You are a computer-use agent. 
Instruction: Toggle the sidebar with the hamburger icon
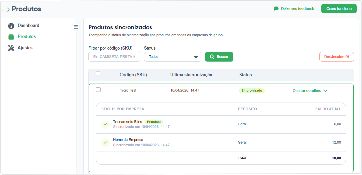[x=76, y=27]
